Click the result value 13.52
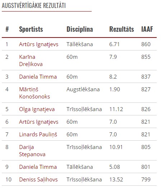The height and width of the screenshot is (189, 161). pyautogui.click(x=116, y=180)
